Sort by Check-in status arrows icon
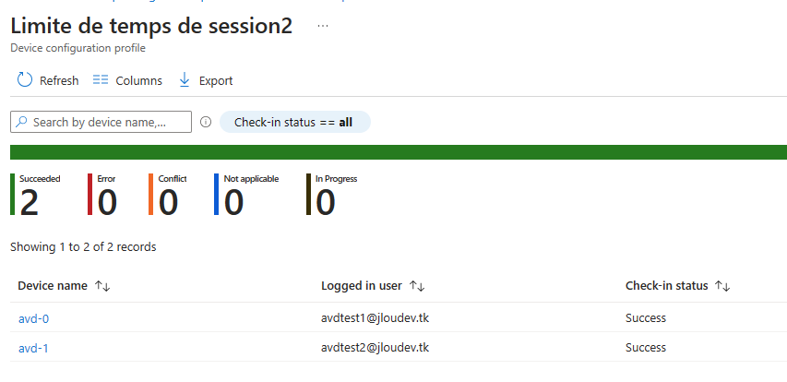This screenshot has width=787, height=382. pos(722,286)
